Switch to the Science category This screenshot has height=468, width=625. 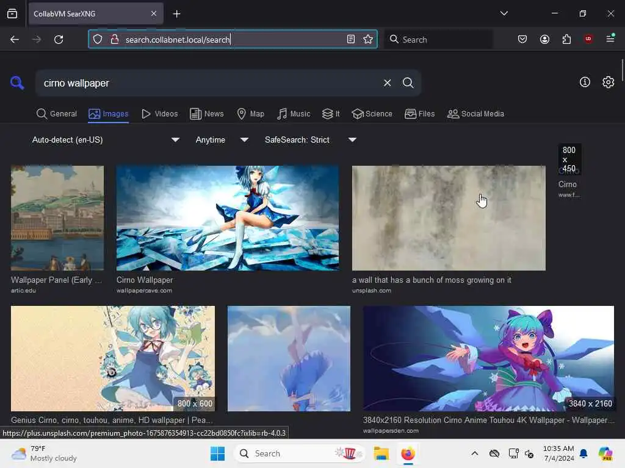(x=372, y=114)
